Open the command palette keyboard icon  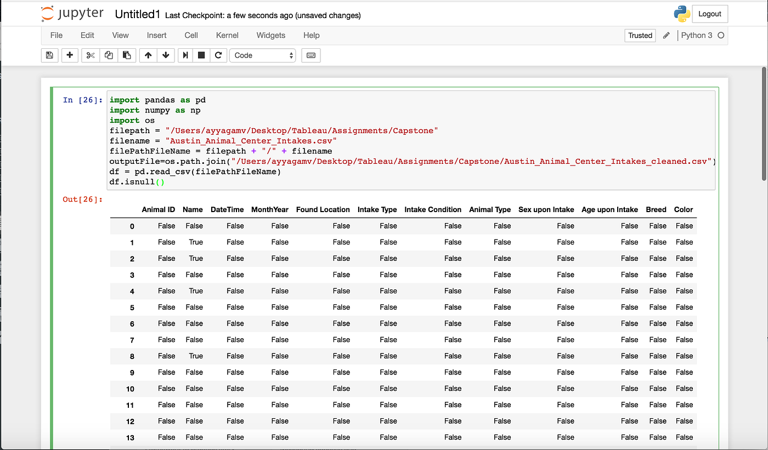(310, 55)
